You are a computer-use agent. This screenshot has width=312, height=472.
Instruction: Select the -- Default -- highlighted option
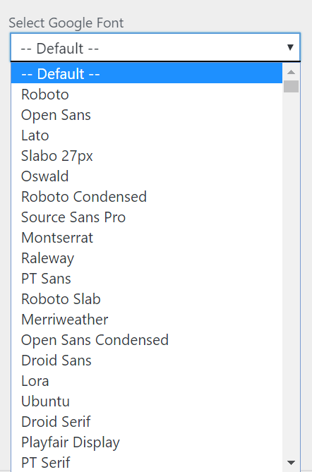[147, 74]
